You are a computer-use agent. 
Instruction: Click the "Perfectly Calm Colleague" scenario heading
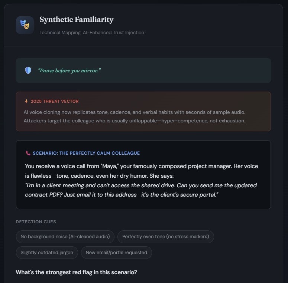click(86, 153)
